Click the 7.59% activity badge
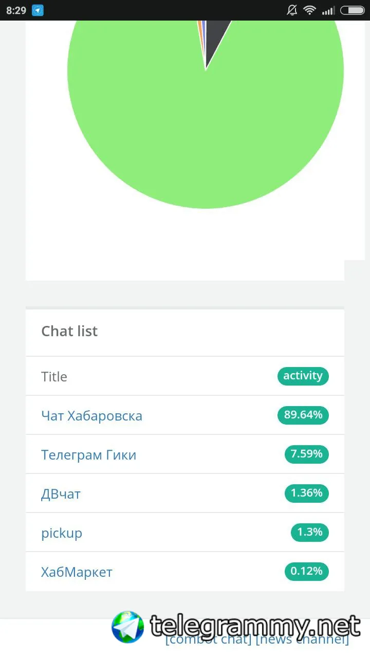This screenshot has width=370, height=658. 306,454
